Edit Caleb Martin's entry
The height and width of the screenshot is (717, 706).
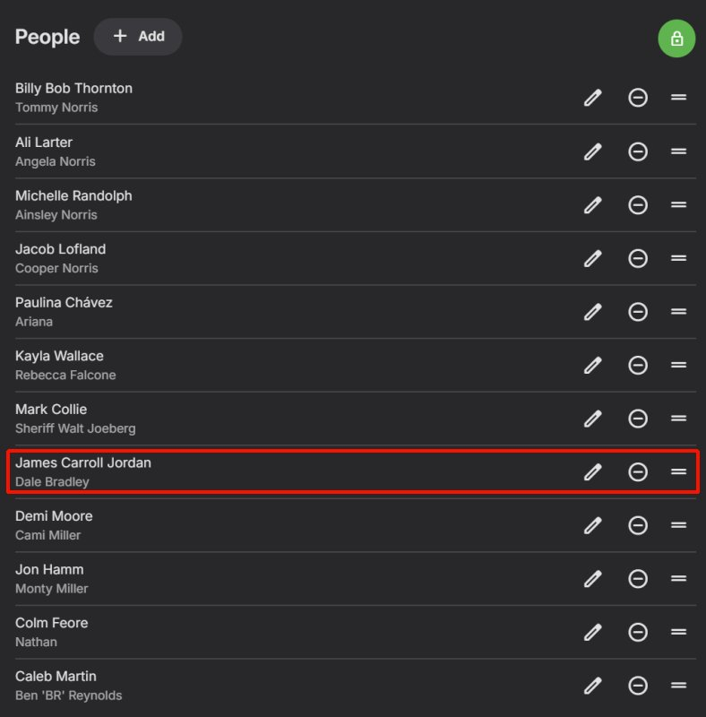(x=592, y=686)
